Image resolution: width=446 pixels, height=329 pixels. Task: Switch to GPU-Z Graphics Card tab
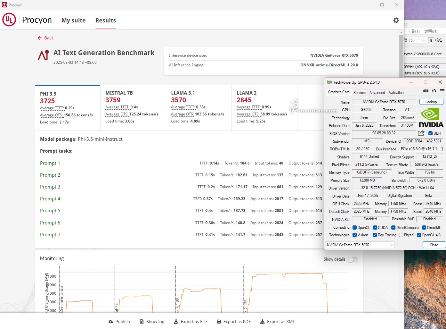339,92
